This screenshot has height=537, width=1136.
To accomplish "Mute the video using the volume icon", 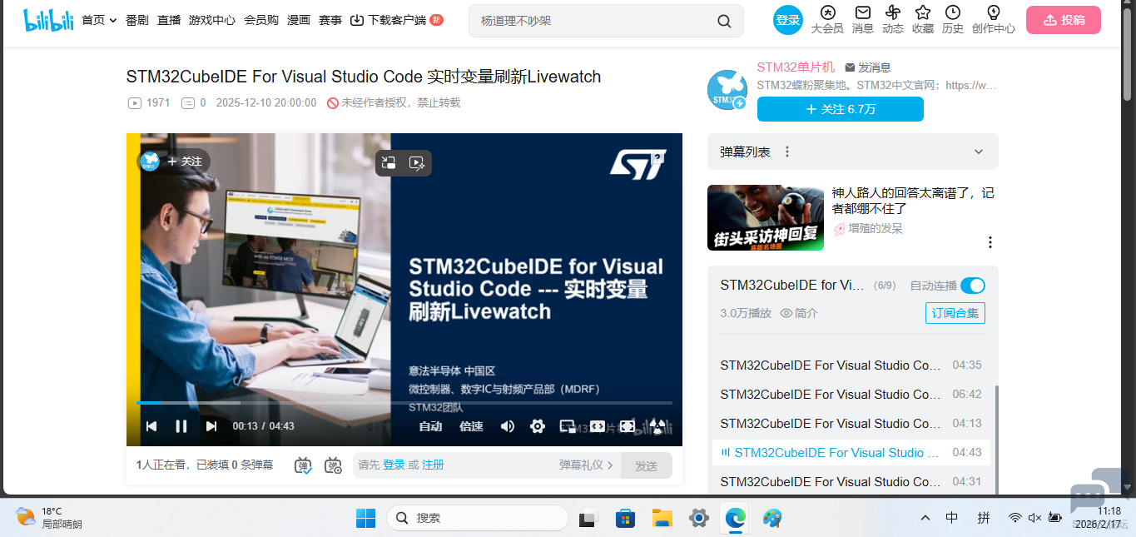I will pos(508,426).
